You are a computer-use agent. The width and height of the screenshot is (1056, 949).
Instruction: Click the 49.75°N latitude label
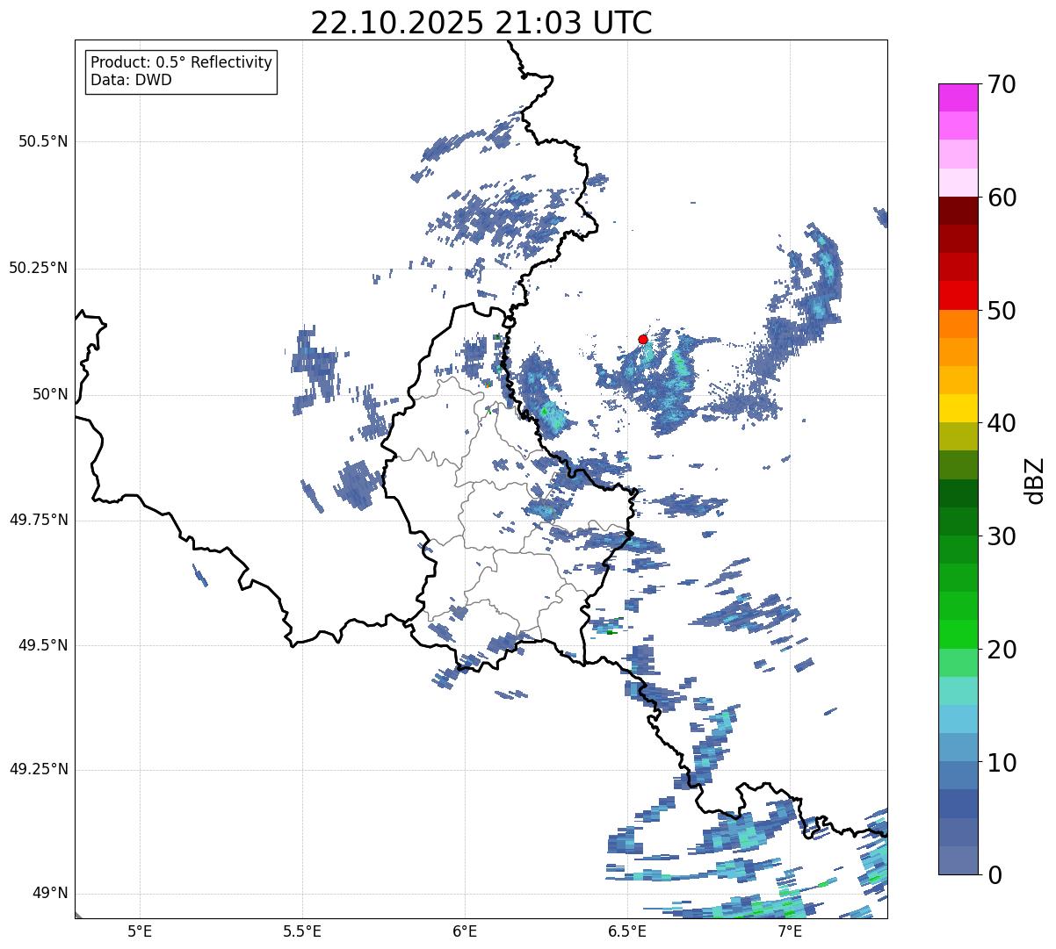(x=38, y=520)
